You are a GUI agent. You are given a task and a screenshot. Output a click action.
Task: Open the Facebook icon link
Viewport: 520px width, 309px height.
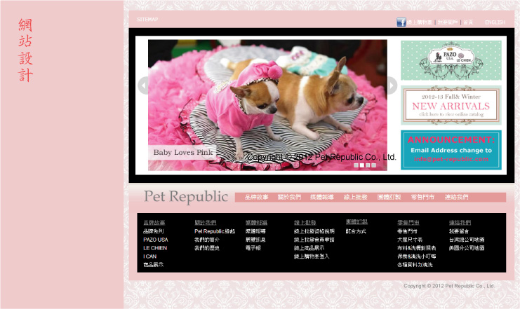[x=401, y=22]
